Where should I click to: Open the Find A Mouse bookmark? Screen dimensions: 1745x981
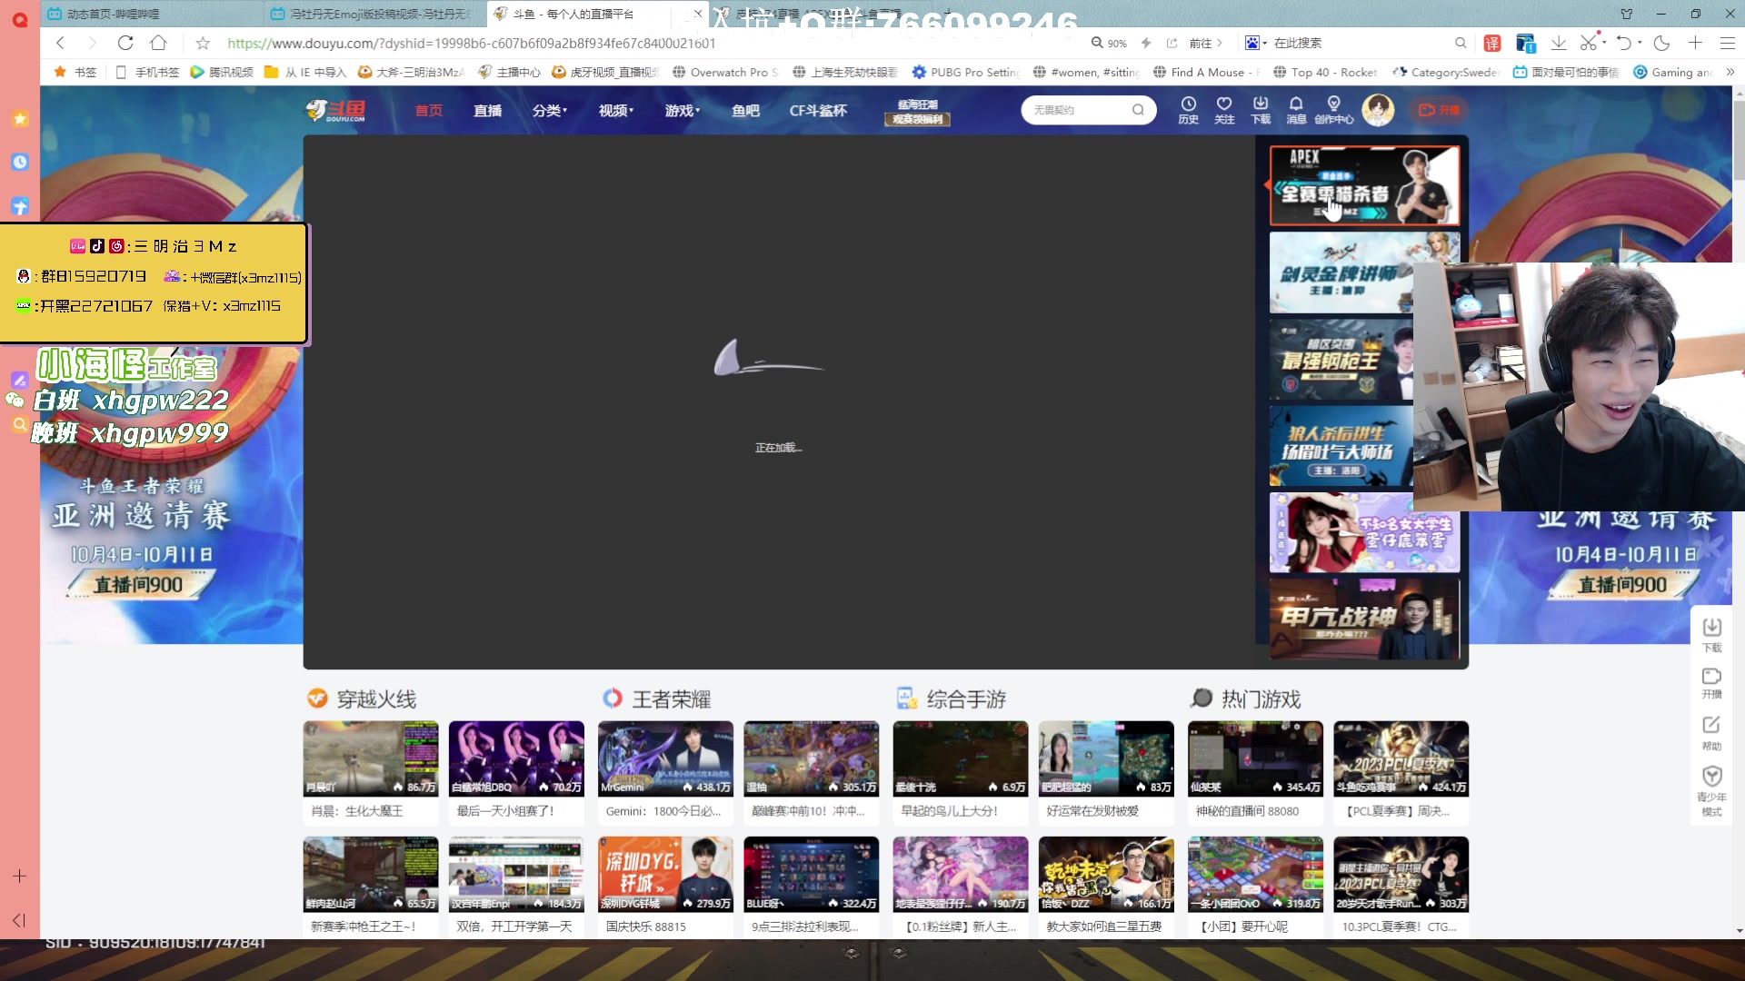pos(1206,72)
